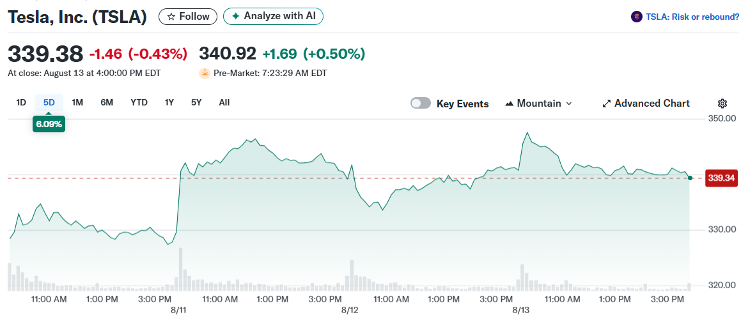Click the pre-market sunrise icon
The width and height of the screenshot is (741, 317).
coord(205,73)
